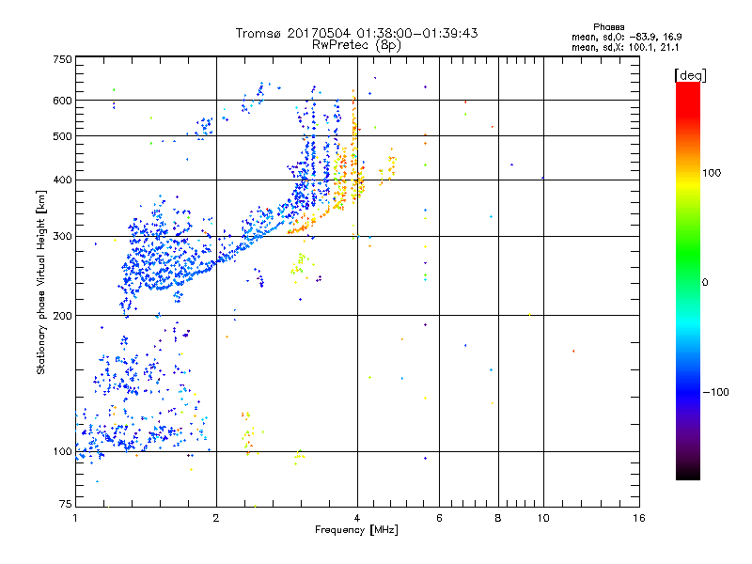Click the y-axis tick label '100'

[62, 452]
